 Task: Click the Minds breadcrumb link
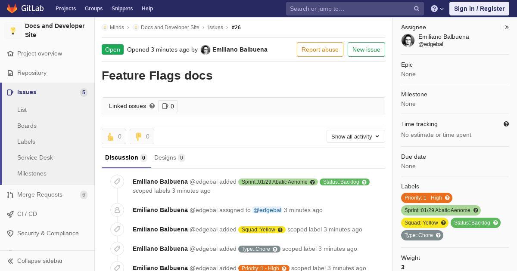tap(117, 28)
